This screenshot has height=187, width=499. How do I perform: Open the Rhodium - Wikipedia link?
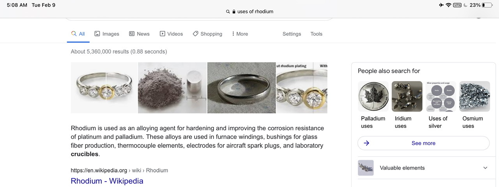tap(107, 181)
